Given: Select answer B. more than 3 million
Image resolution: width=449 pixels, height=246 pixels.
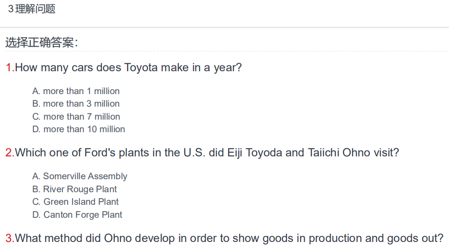Looking at the screenshot, I should (76, 104).
